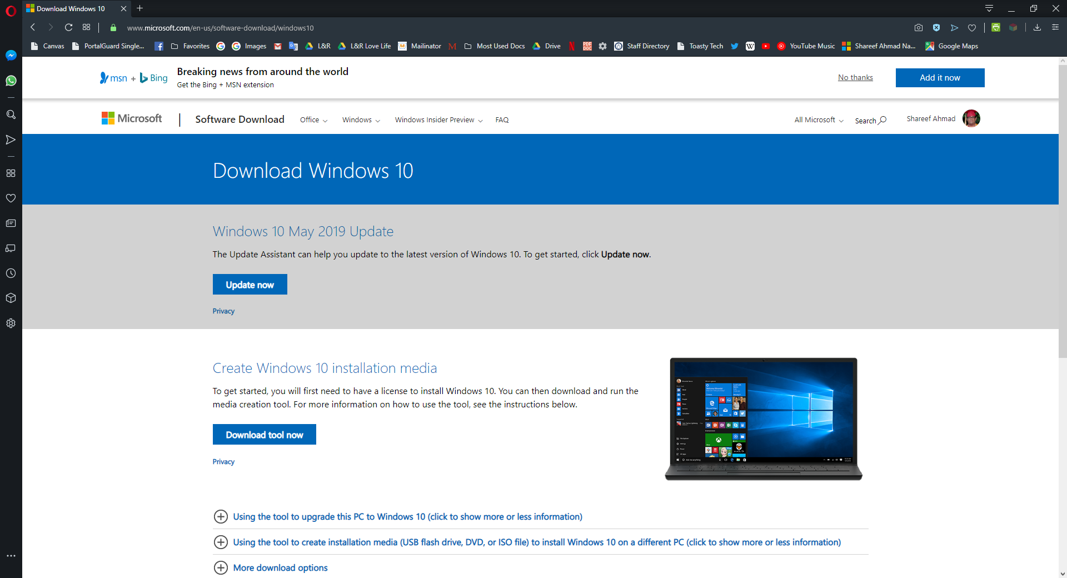Open Privacy link under Download tool now

[223, 462]
